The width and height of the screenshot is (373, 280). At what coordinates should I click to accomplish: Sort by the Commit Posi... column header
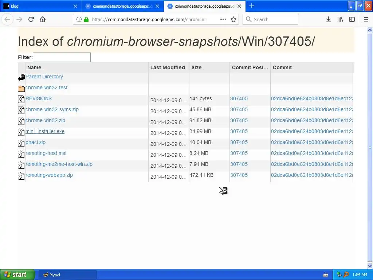[250, 67]
